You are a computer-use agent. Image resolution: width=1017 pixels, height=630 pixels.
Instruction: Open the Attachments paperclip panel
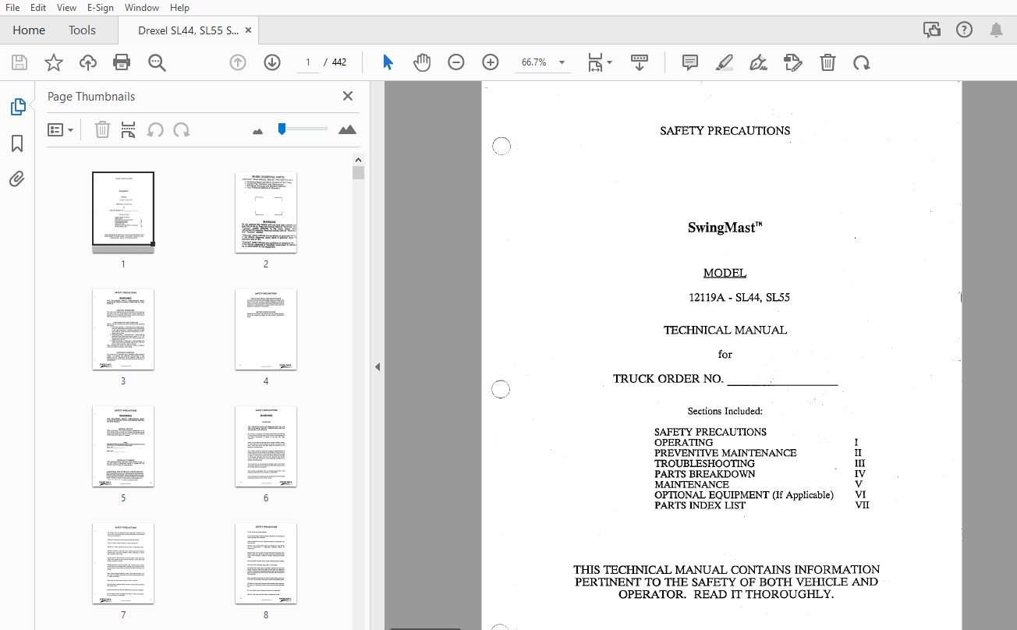pos(17,179)
